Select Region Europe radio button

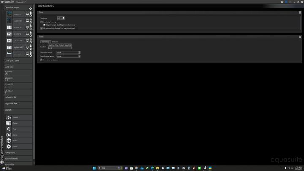coord(44,25)
